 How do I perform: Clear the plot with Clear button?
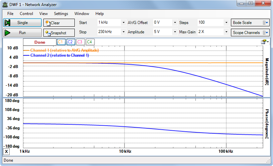pos(59,23)
